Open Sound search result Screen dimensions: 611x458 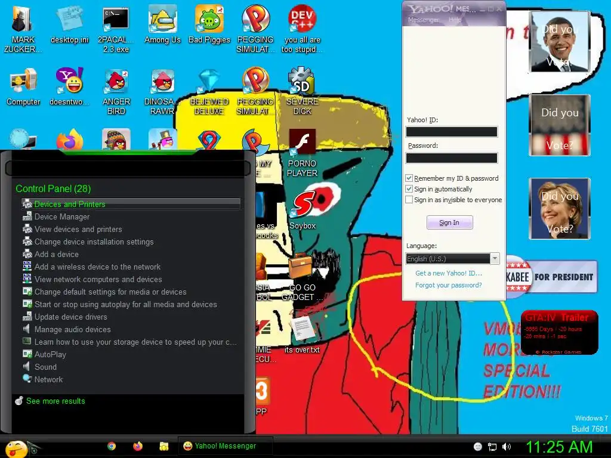pyautogui.click(x=131, y=367)
